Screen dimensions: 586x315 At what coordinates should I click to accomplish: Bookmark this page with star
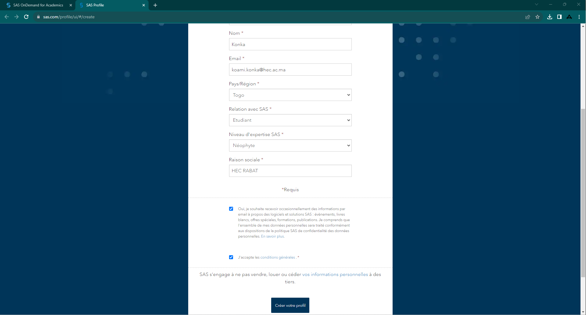[x=537, y=17]
